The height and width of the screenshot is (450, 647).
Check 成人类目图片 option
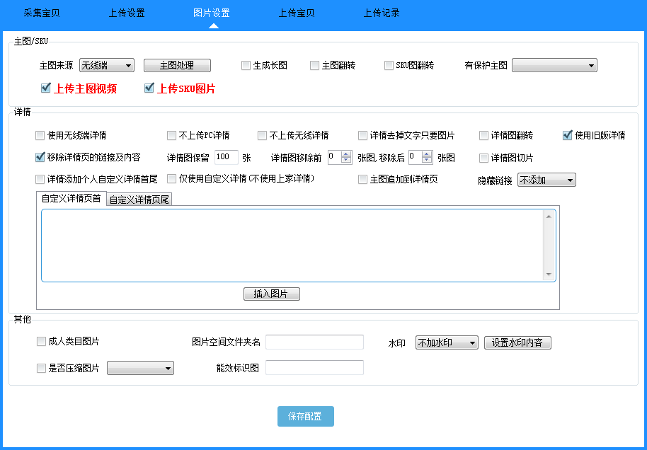40,341
